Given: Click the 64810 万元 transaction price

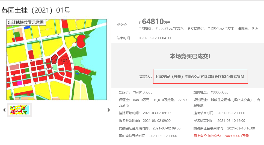Looking at the screenshot, I should (x=155, y=22).
